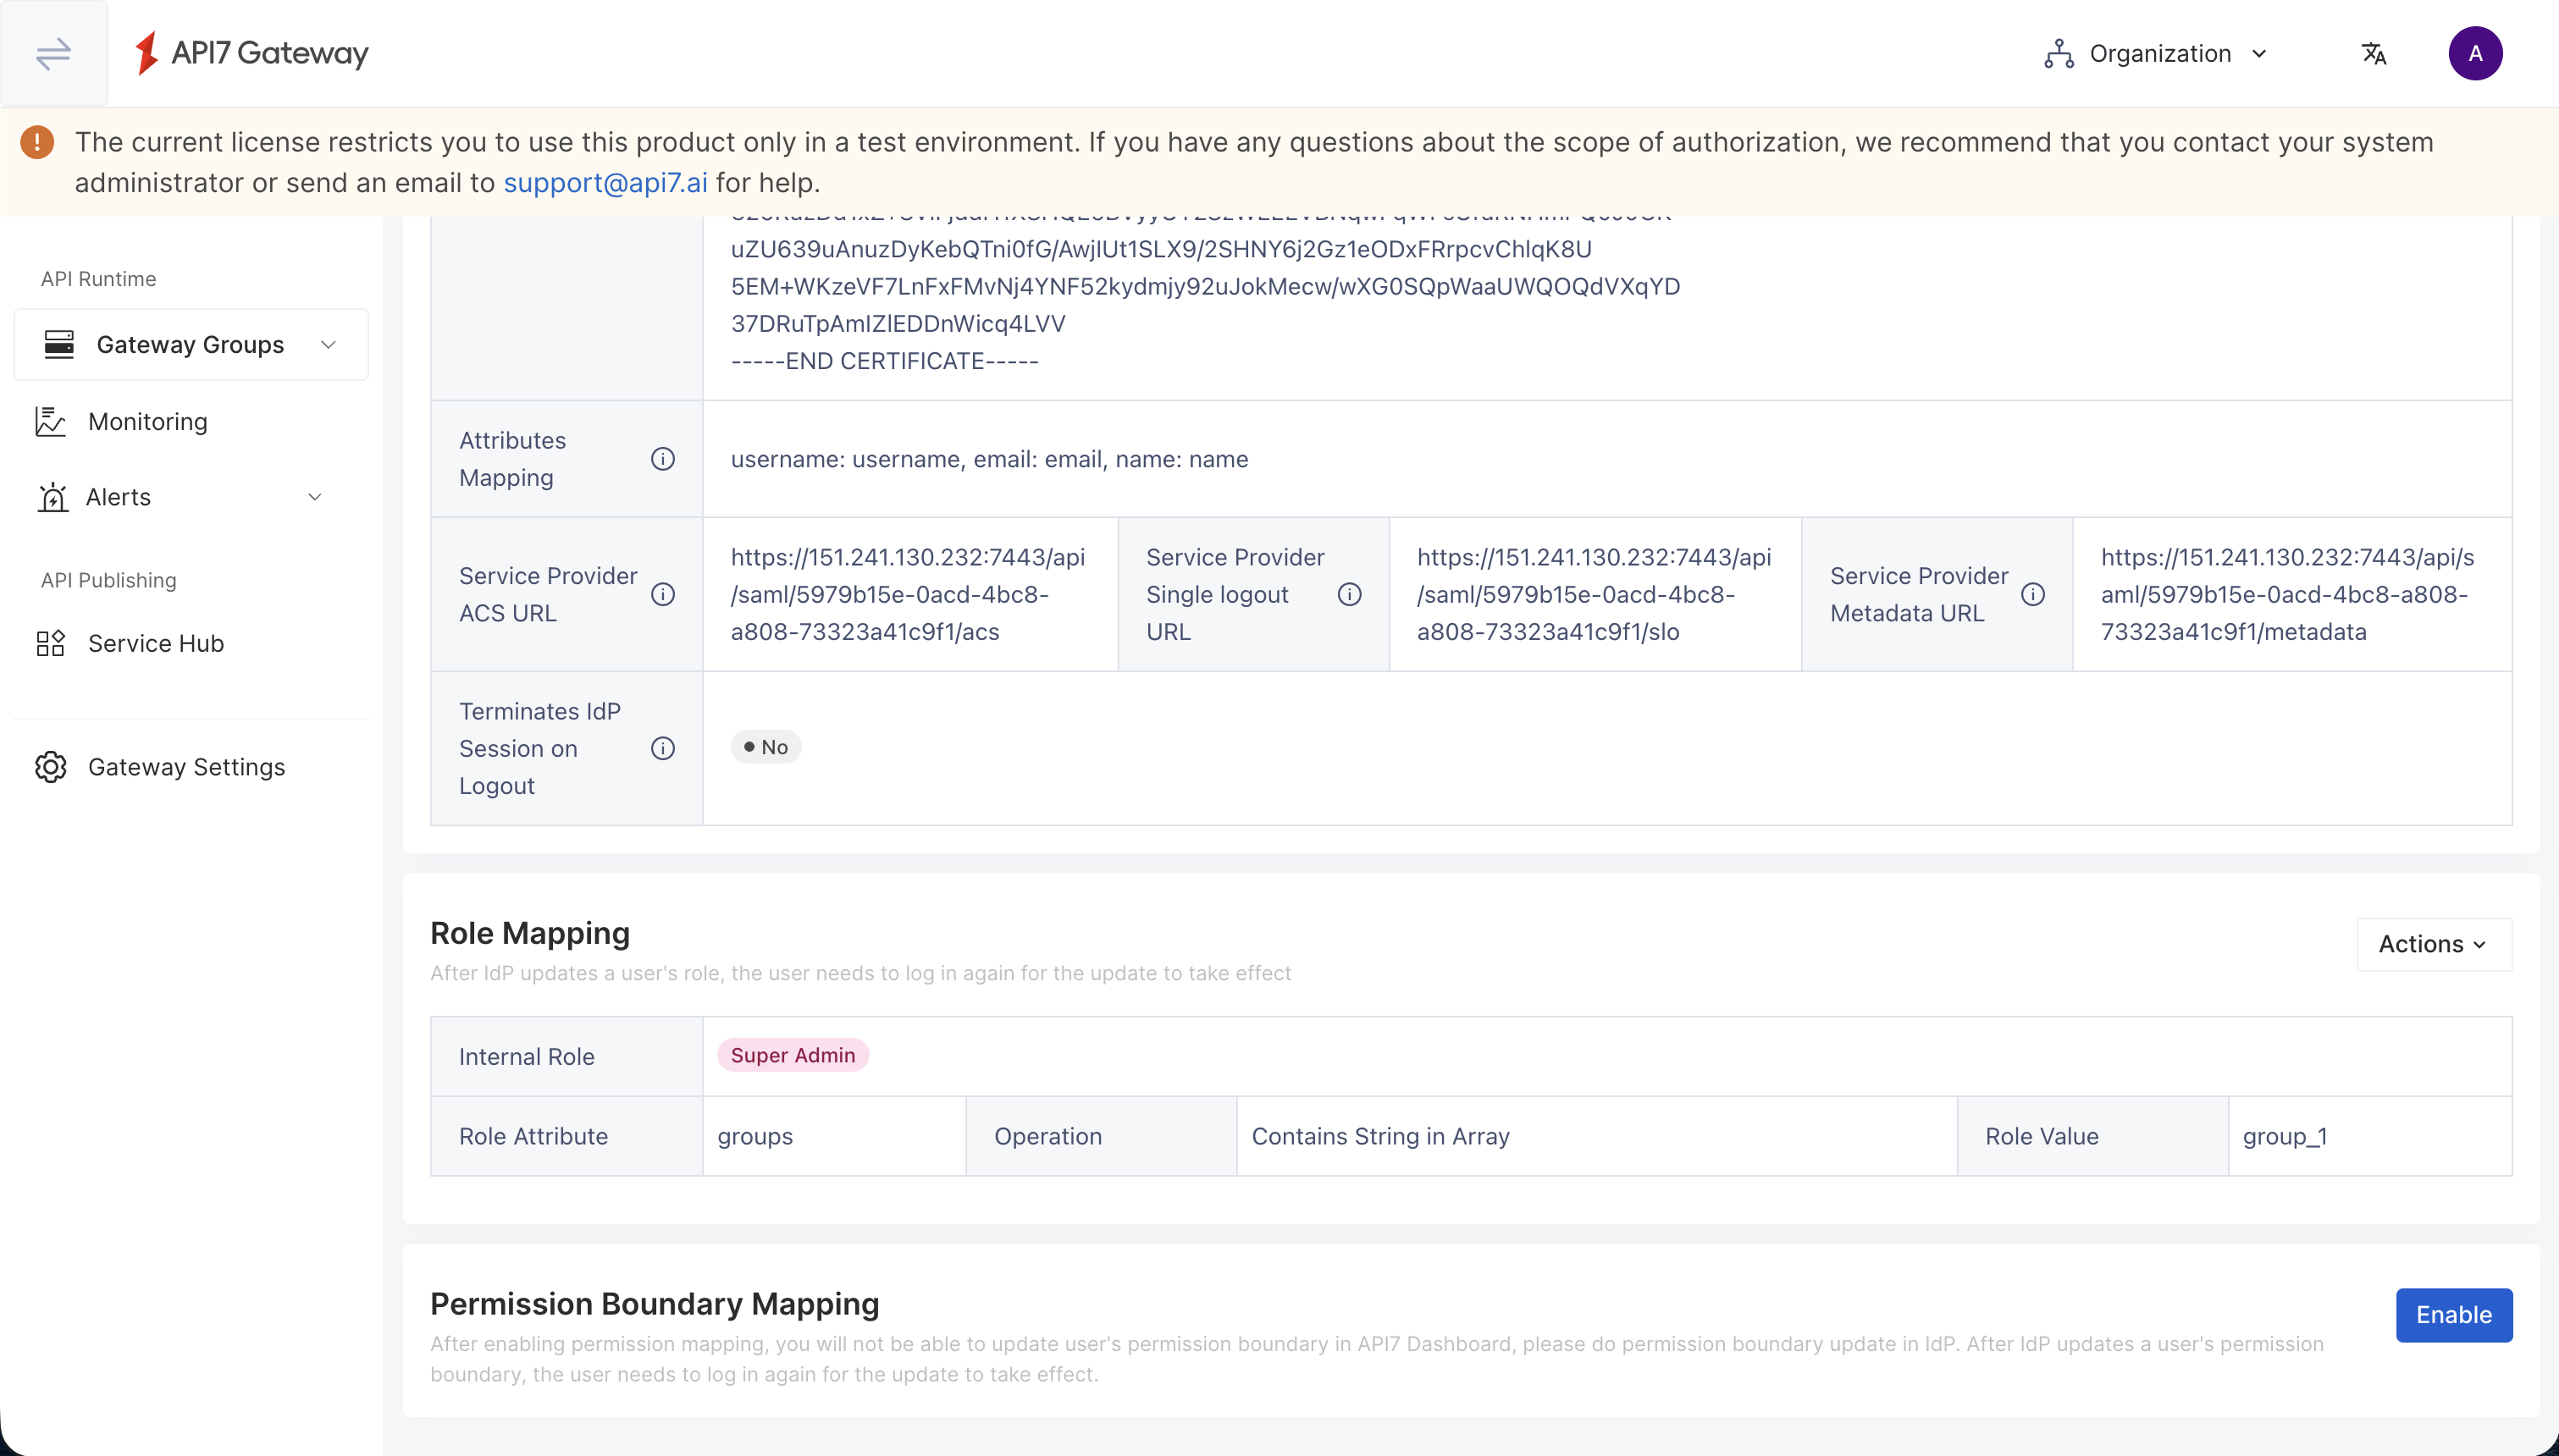The height and width of the screenshot is (1456, 2559).
Task: Click the language translation icon
Action: pos(2374,53)
